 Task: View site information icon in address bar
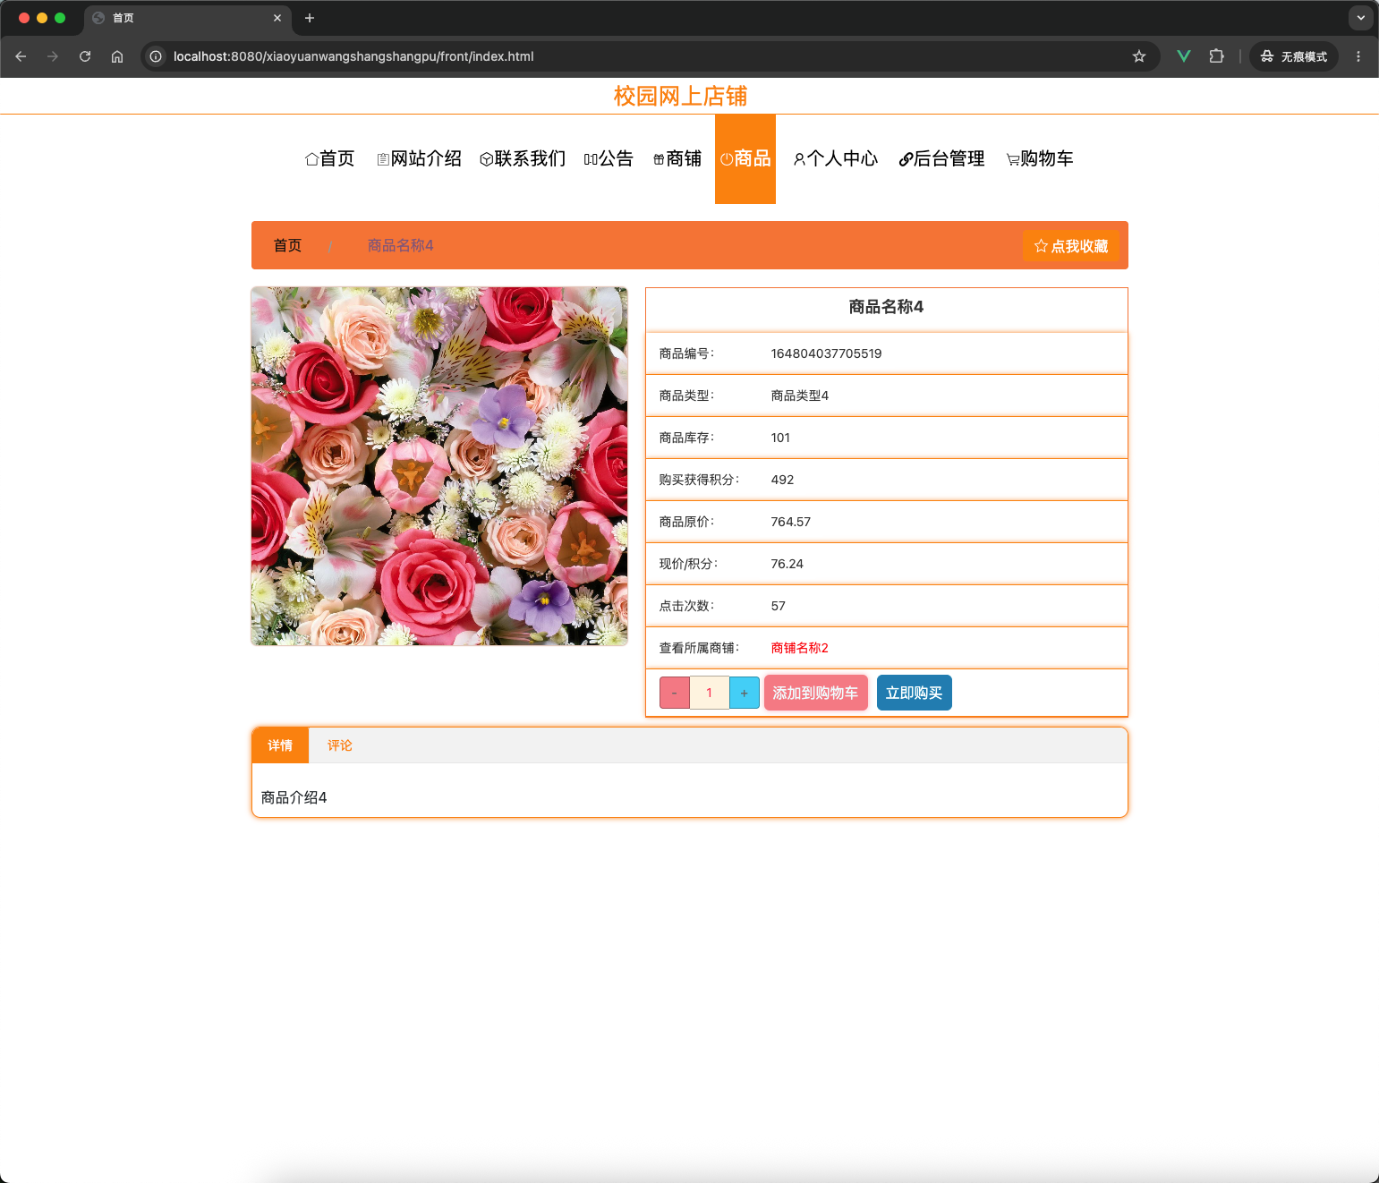tap(156, 56)
